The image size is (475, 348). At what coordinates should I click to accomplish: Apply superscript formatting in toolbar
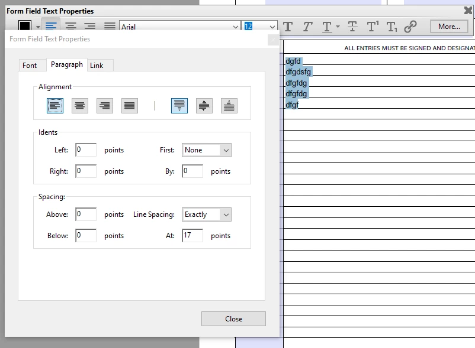click(373, 27)
